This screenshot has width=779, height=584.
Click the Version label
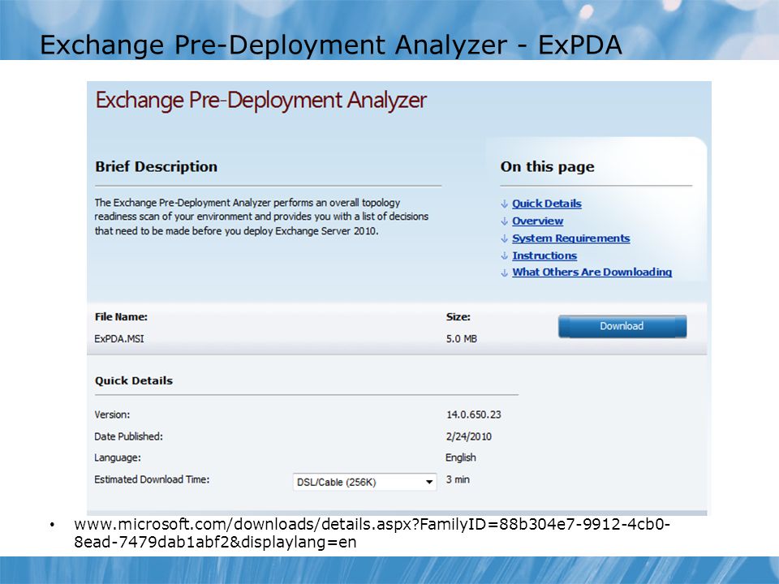click(x=112, y=414)
